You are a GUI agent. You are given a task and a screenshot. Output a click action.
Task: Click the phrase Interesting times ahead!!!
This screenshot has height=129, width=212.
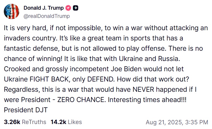point(147,100)
